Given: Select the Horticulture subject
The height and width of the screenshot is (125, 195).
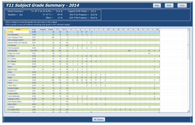Looking at the screenshot, I should [18, 107].
